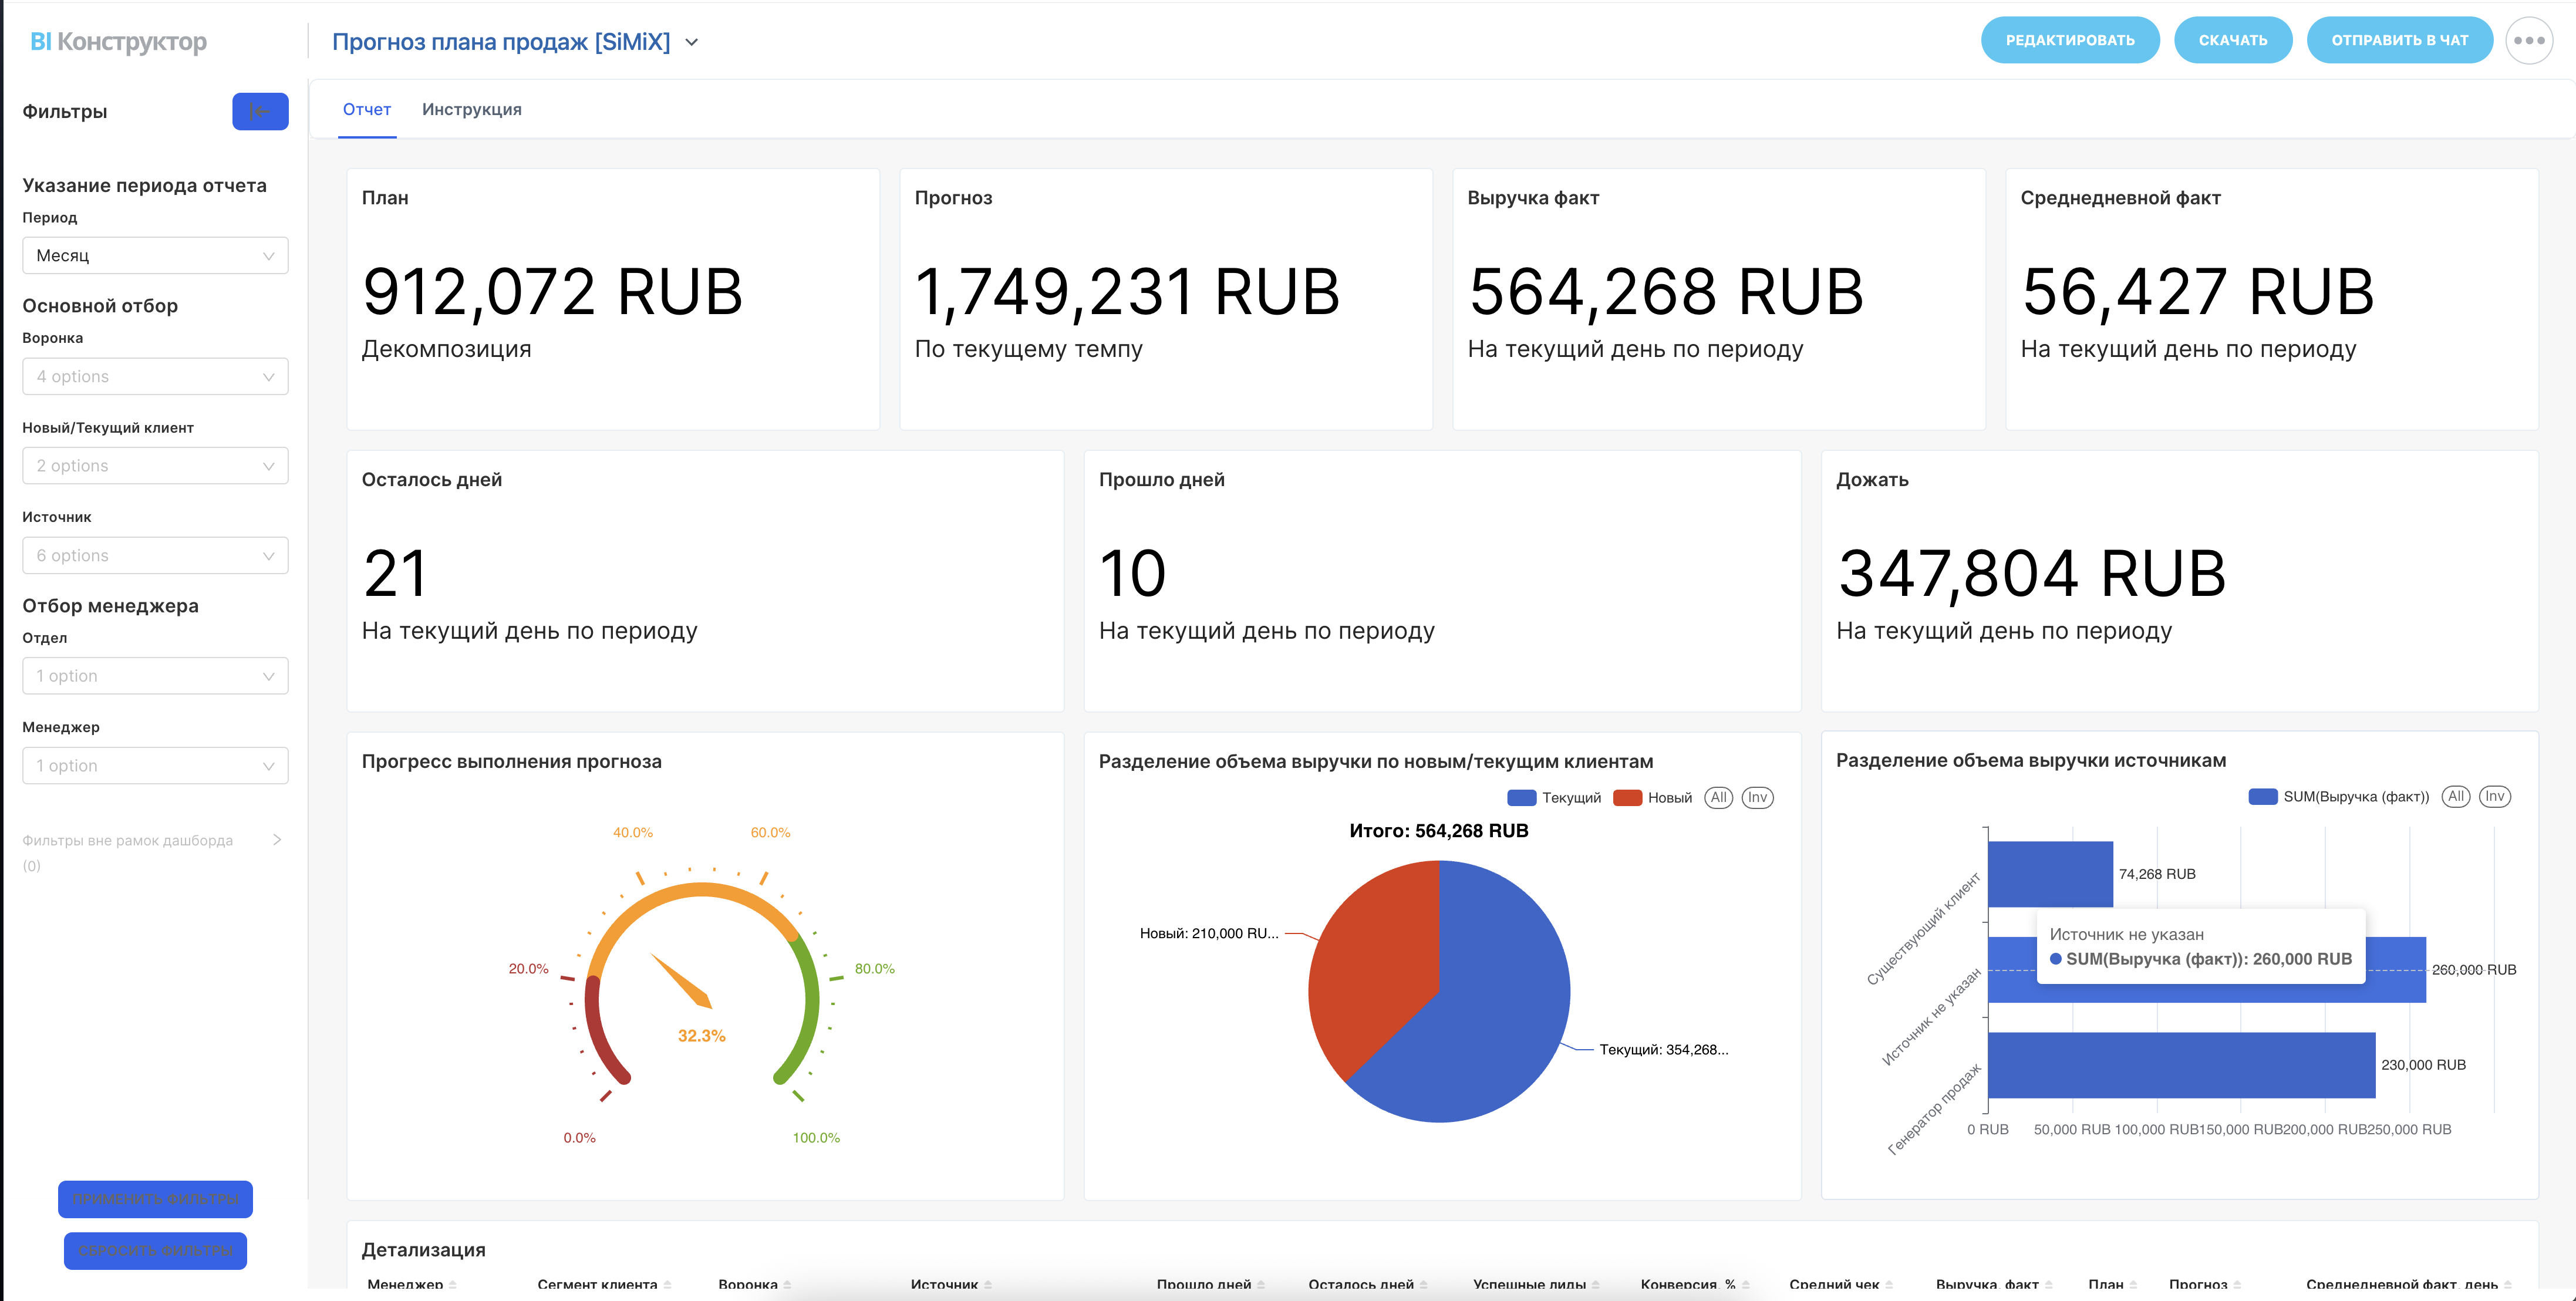Collapse the Фильтры sidebar panel
This screenshot has height=1301, width=2576.
(260, 111)
